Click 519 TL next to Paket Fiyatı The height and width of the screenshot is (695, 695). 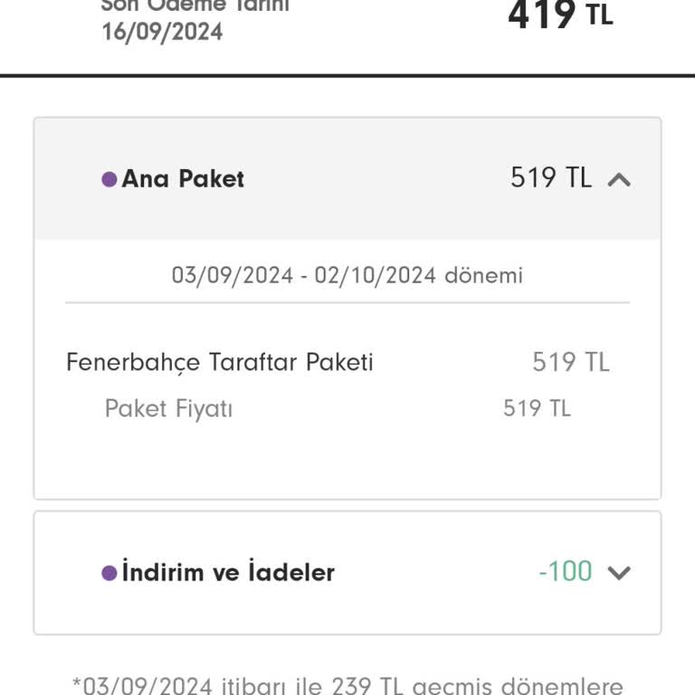tap(537, 409)
